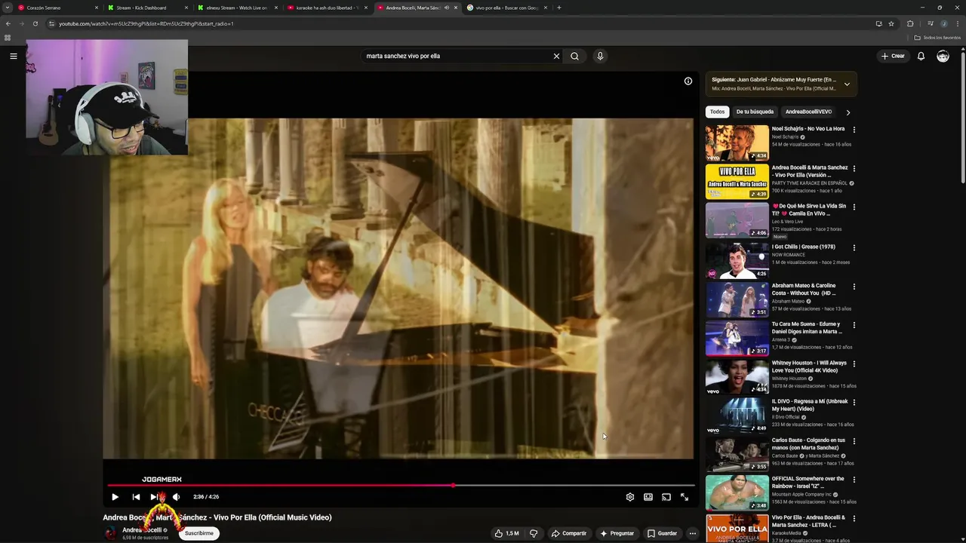Image resolution: width=966 pixels, height=543 pixels.
Task: Go back in browser history
Action: pyautogui.click(x=8, y=23)
